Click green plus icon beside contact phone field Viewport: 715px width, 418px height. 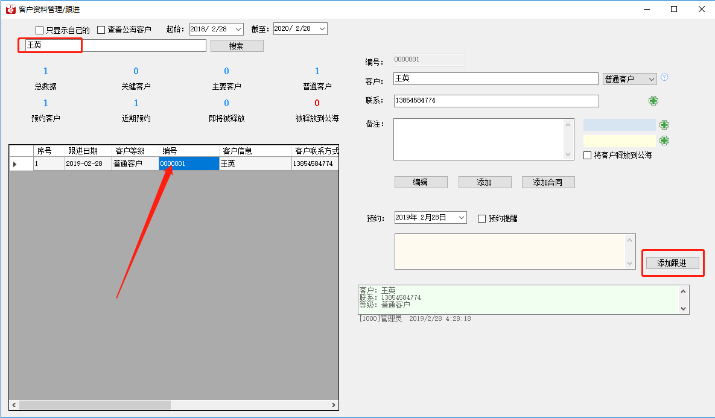(653, 101)
